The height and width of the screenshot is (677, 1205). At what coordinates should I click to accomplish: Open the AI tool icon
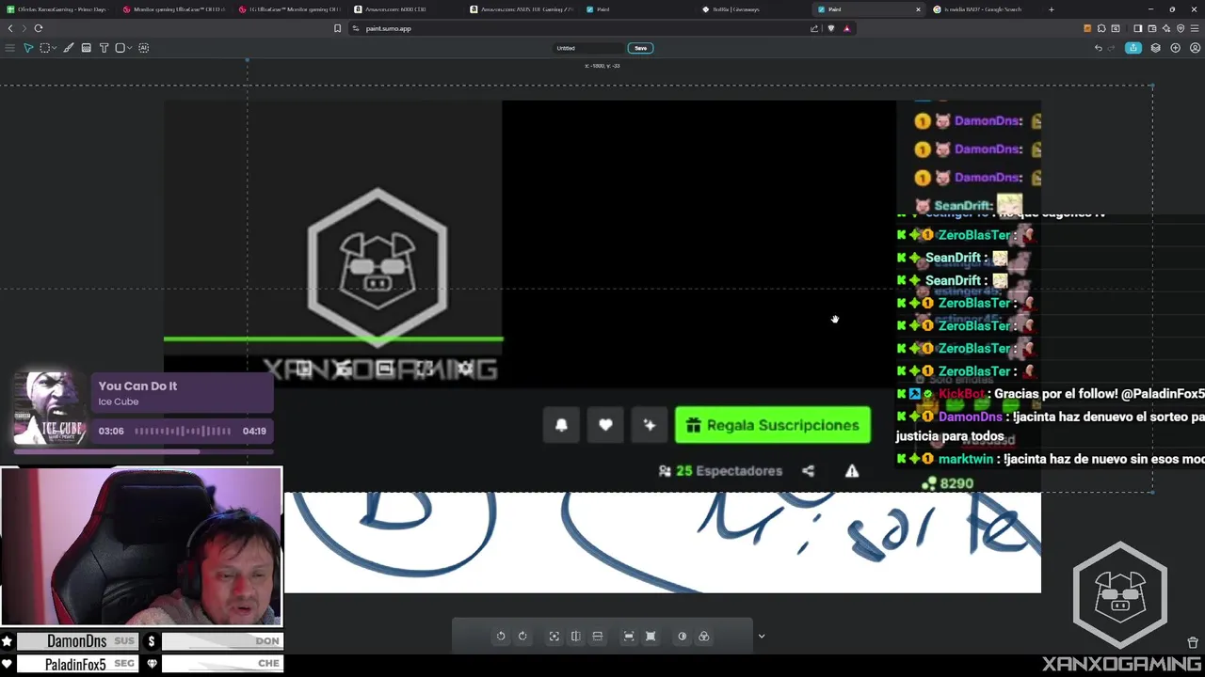click(143, 48)
